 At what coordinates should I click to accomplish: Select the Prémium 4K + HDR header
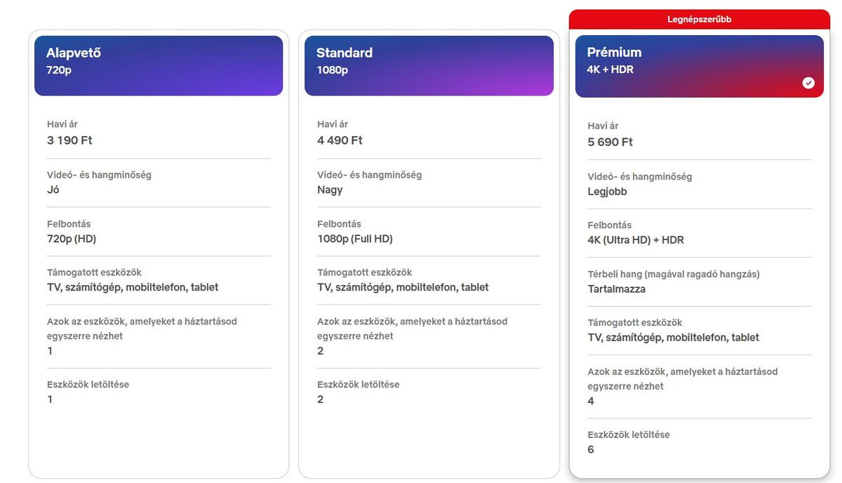point(699,66)
